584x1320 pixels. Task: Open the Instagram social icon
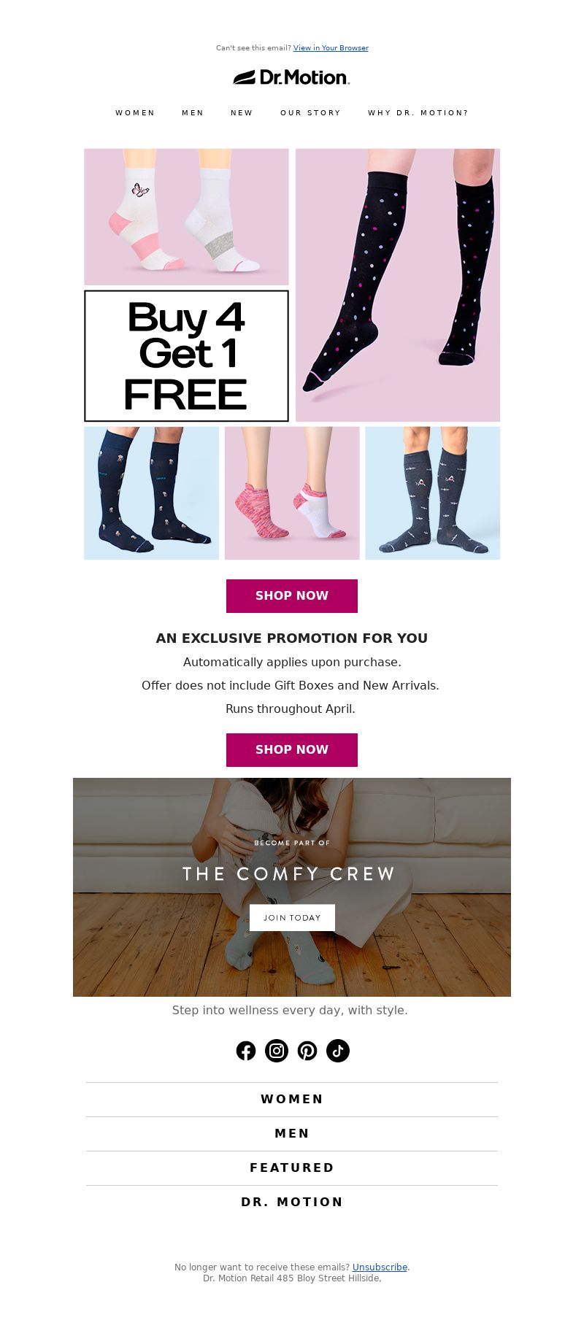pos(277,1051)
